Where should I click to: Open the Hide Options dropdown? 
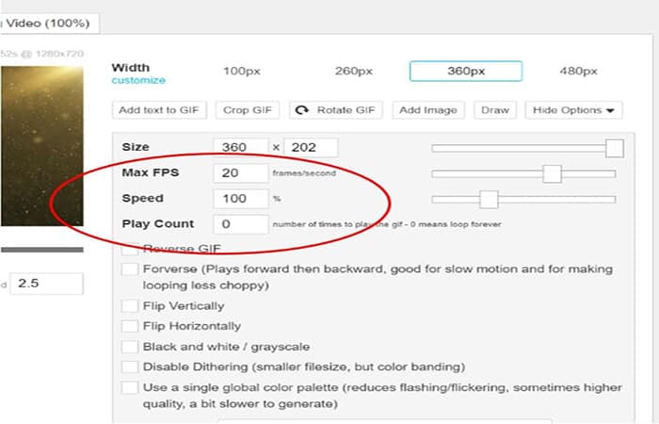tap(573, 110)
